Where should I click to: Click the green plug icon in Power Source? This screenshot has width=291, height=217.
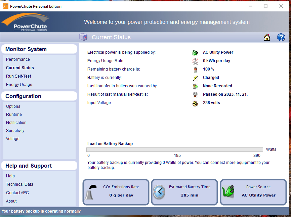(228, 191)
